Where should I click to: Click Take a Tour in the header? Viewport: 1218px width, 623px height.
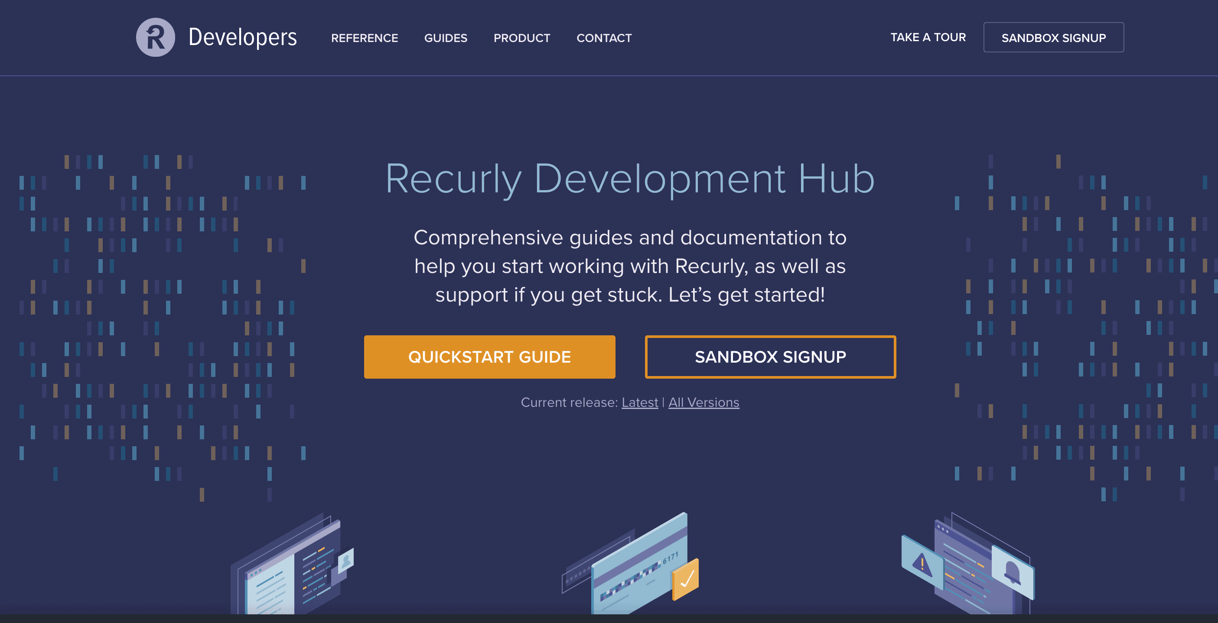click(x=928, y=37)
